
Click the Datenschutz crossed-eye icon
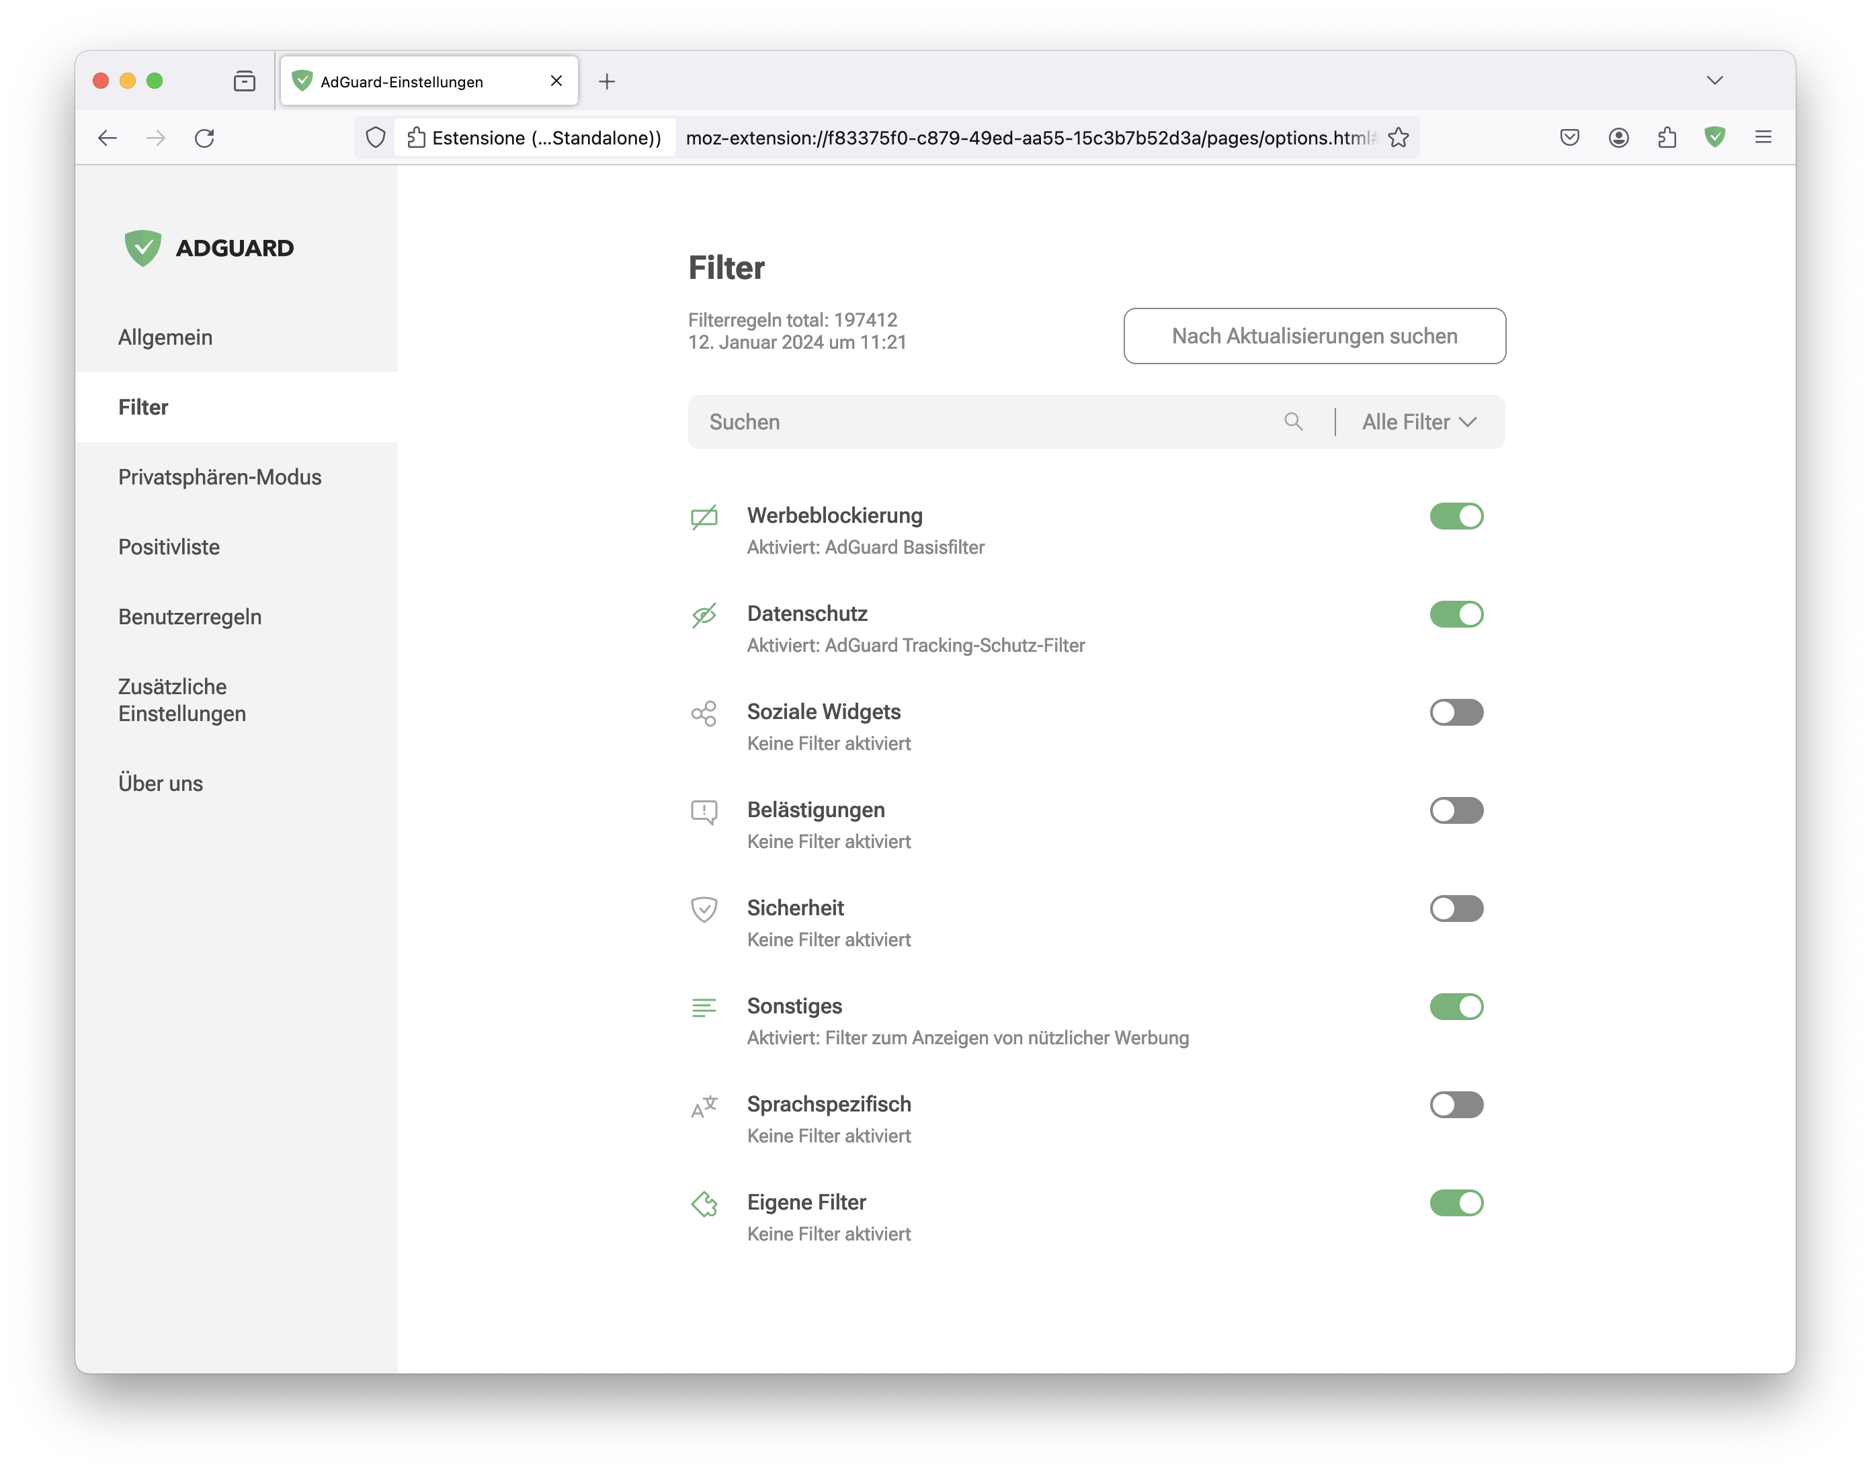[x=704, y=615]
